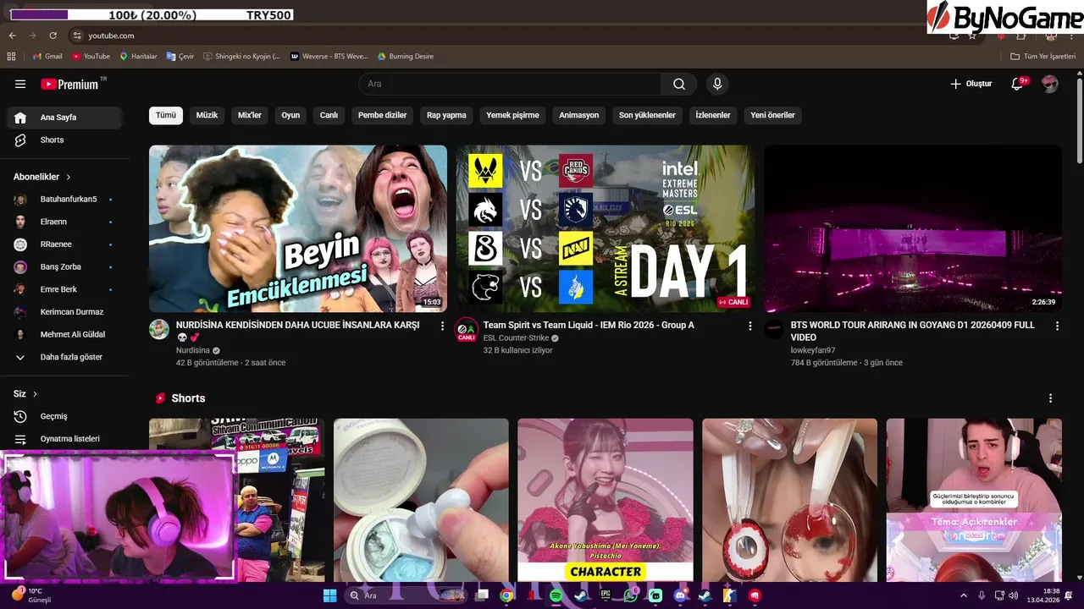Screen dimensions: 1084x609
Task: Open the account avatar menu
Action: point(1050,84)
